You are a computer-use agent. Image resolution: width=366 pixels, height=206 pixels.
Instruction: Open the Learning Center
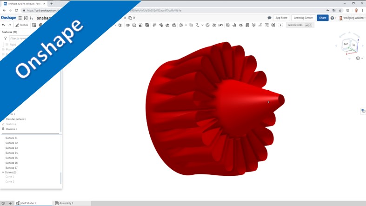303,18
